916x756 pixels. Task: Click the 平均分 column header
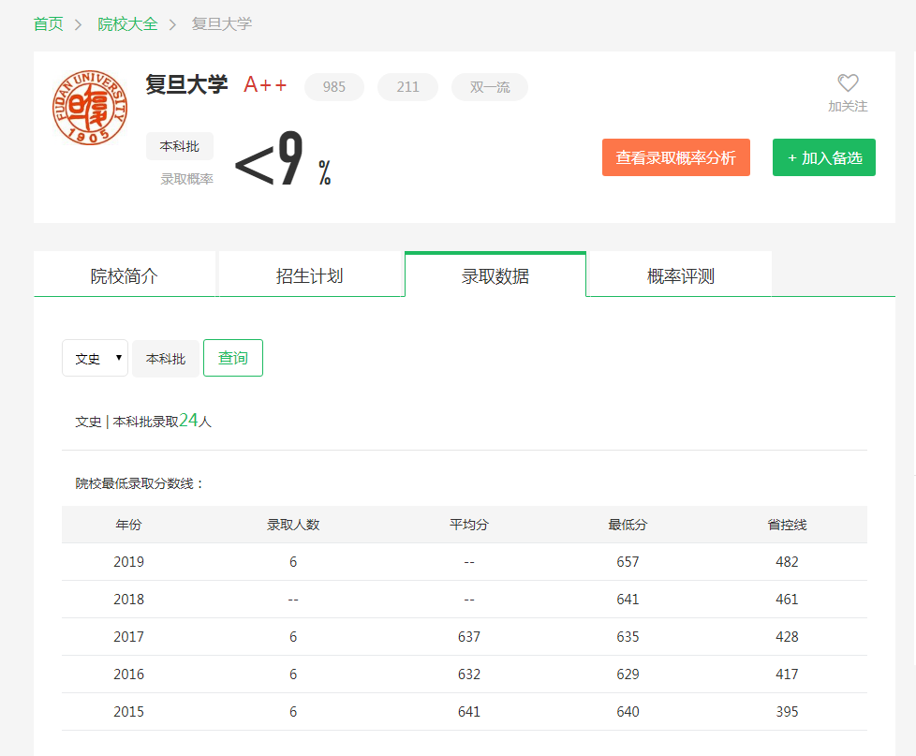(469, 525)
